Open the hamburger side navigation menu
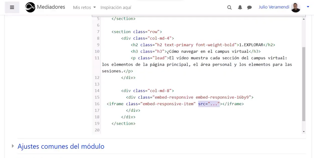 click(x=12, y=7)
